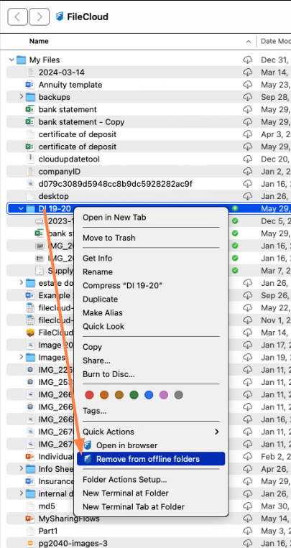291x548 pixels.
Task: Click the Finder back navigation arrow
Action: click(17, 17)
